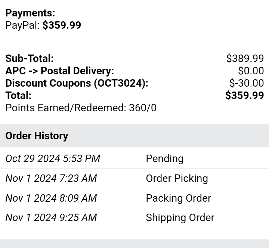
Task: Click the bold $359.99 total amount
Action: pos(245,95)
